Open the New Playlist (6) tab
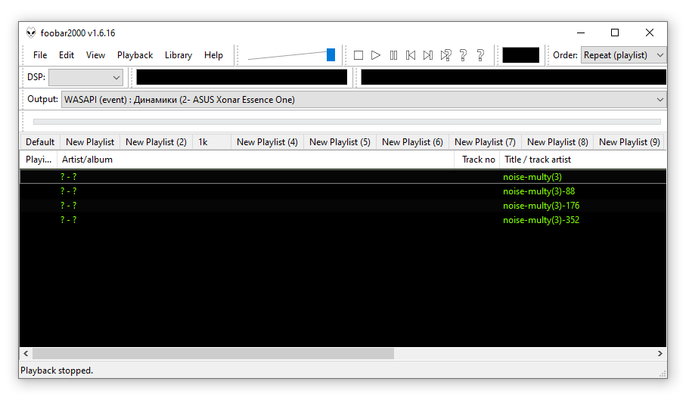Image resolution: width=689 pixels, height=400 pixels. (412, 142)
